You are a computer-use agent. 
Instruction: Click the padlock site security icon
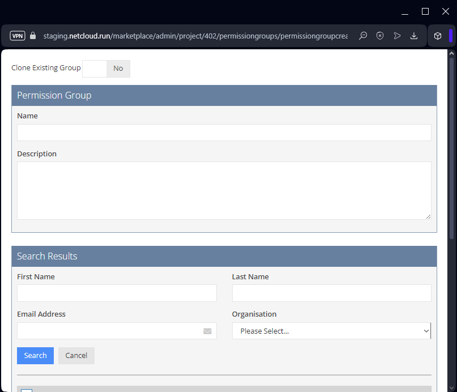click(32, 36)
